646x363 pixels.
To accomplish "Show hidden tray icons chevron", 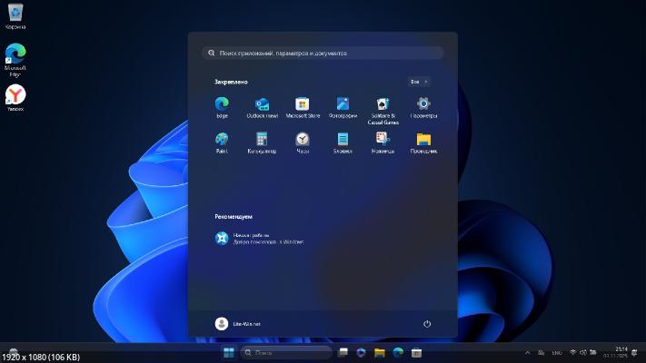I will tap(527, 352).
